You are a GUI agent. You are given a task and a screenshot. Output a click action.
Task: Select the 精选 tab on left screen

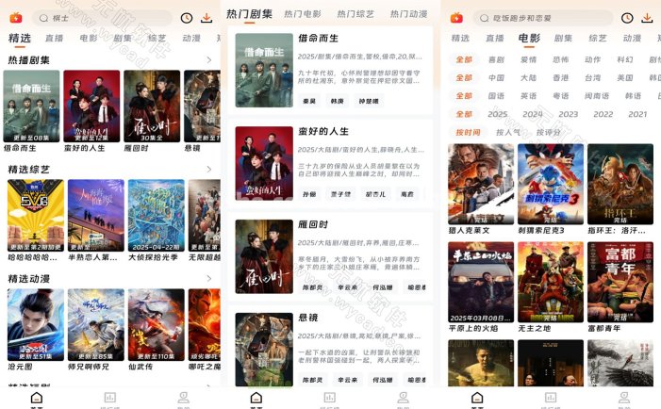click(x=20, y=39)
